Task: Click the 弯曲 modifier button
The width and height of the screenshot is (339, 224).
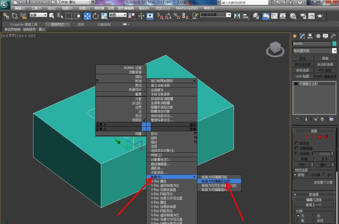Action: [325, 58]
